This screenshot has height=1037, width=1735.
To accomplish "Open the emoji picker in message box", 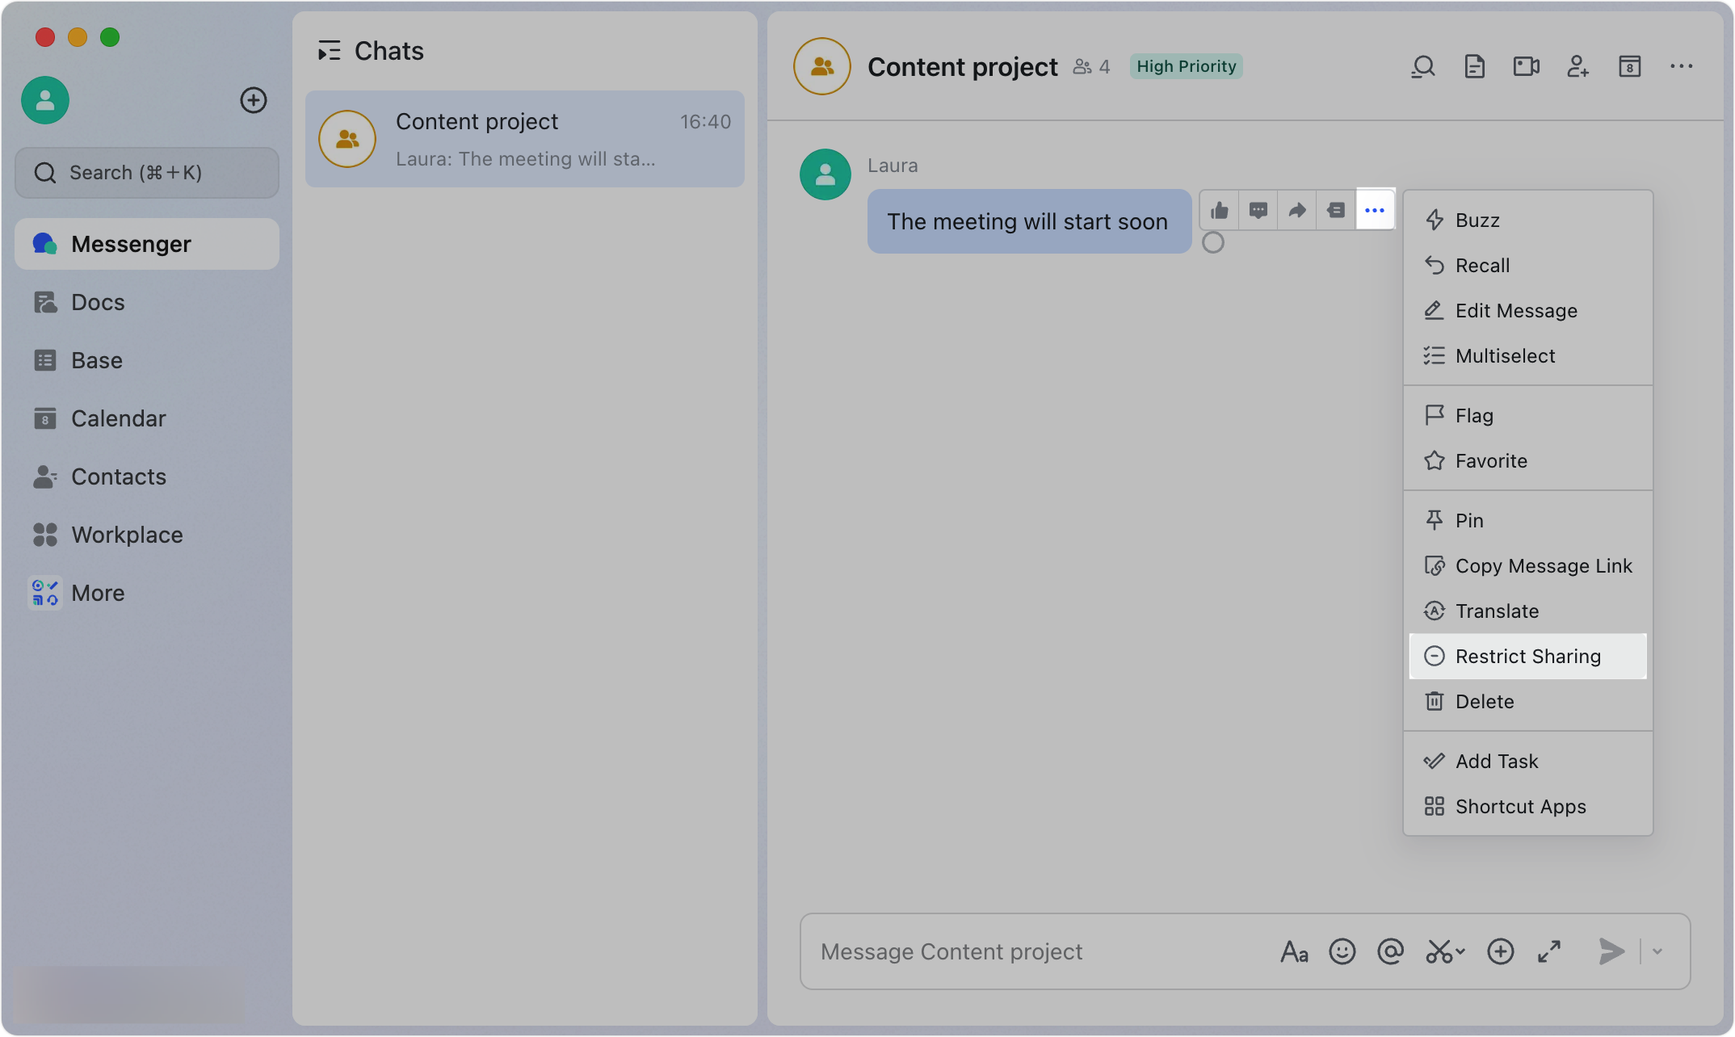I will point(1342,951).
